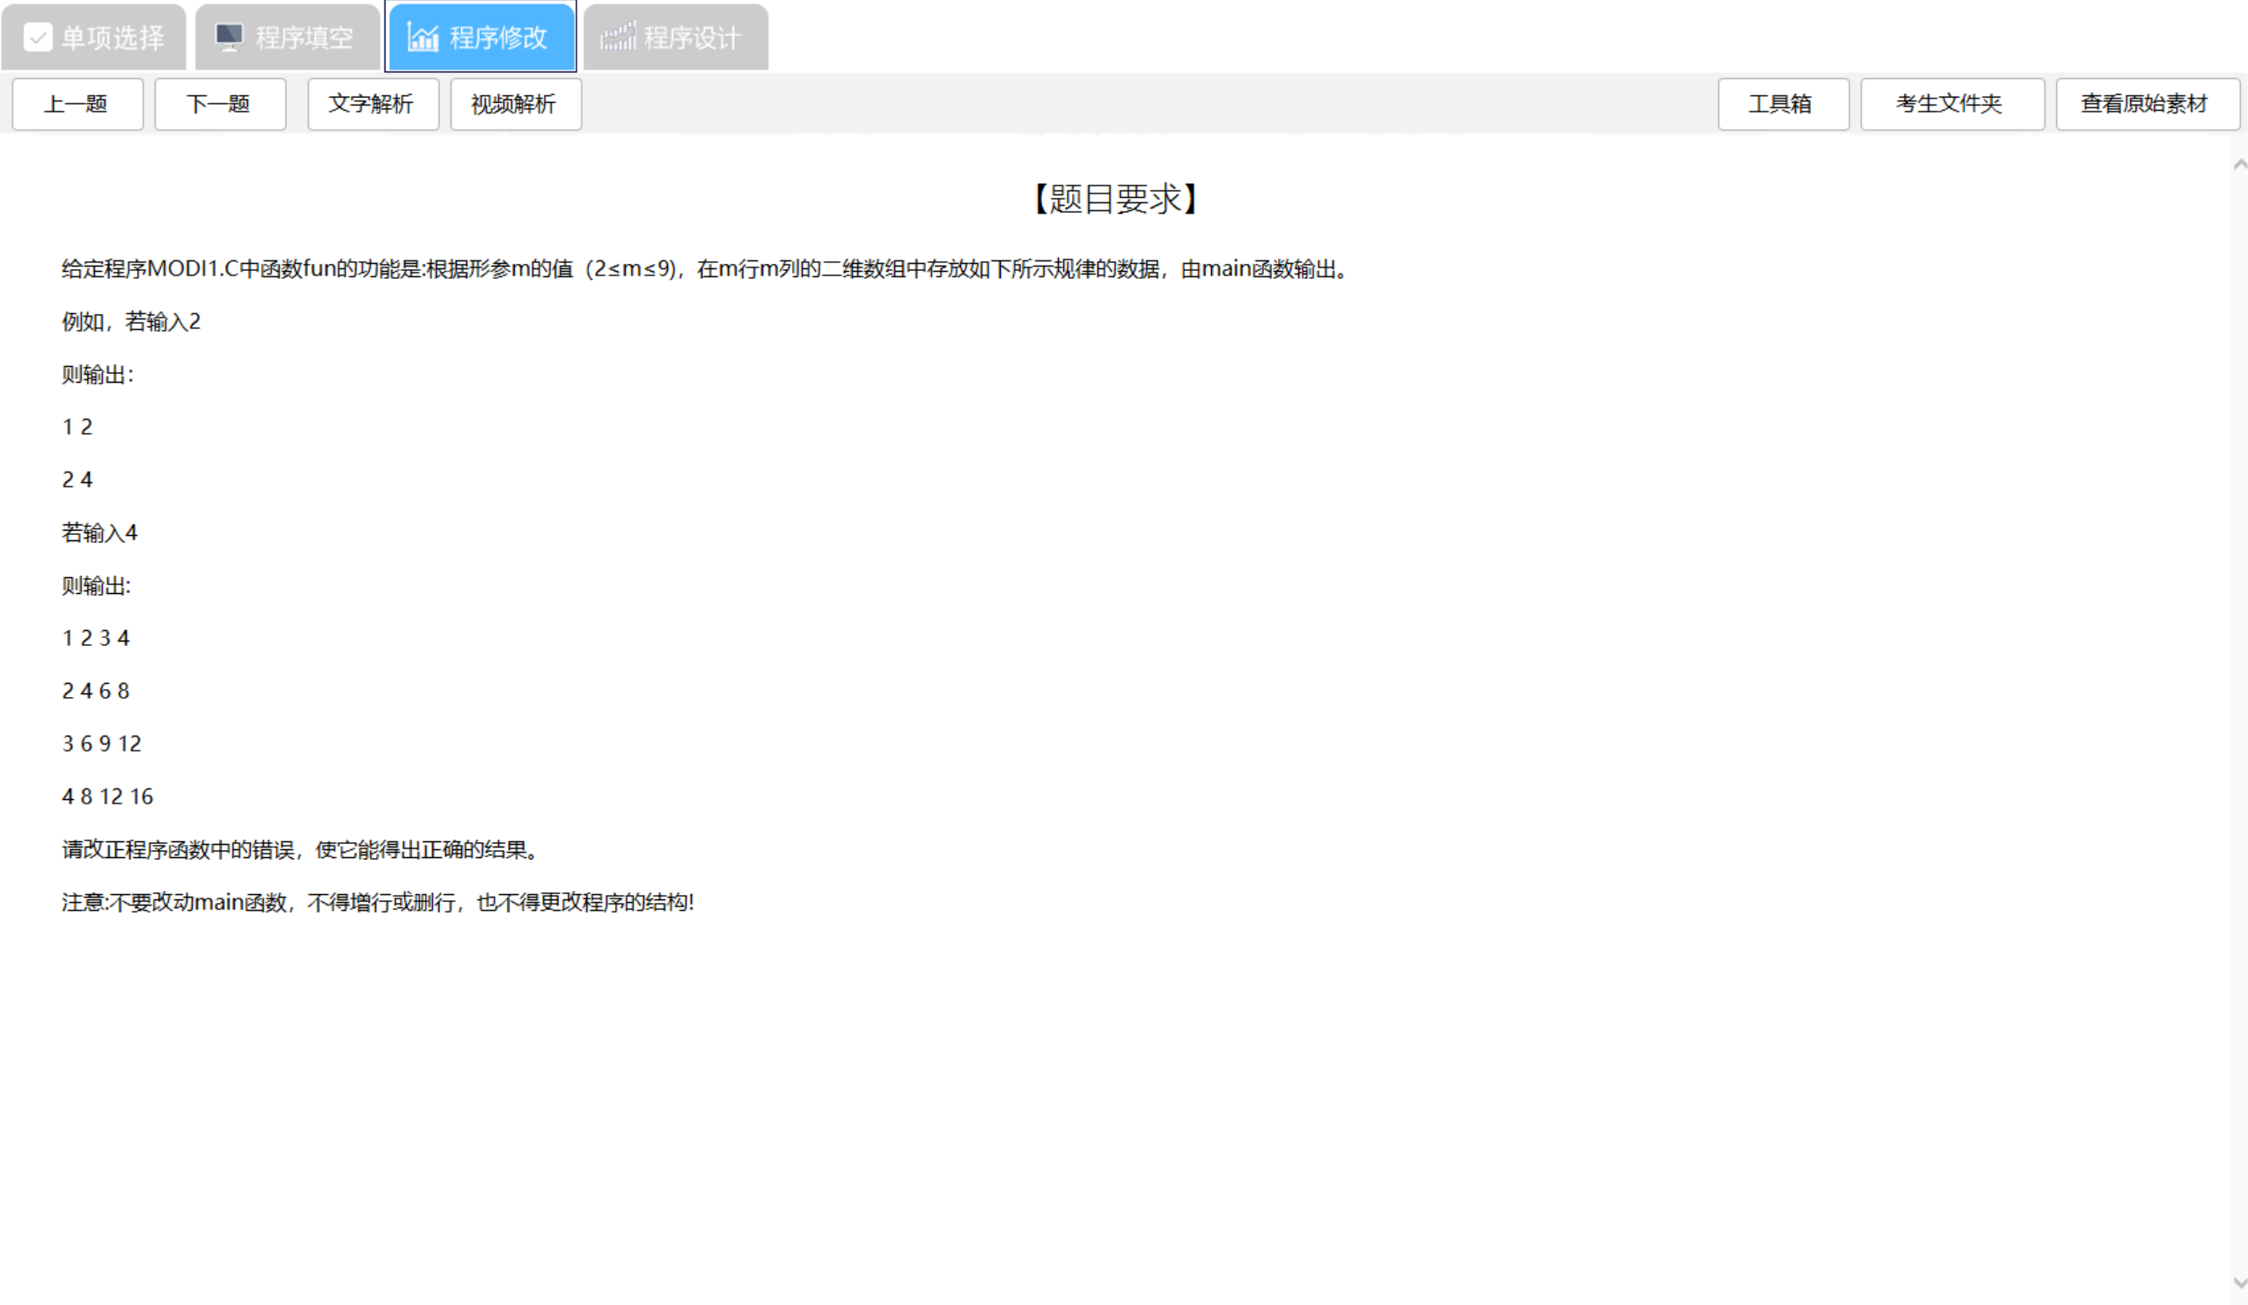
Task: Click the 程序修改 chart icon
Action: pos(422,37)
